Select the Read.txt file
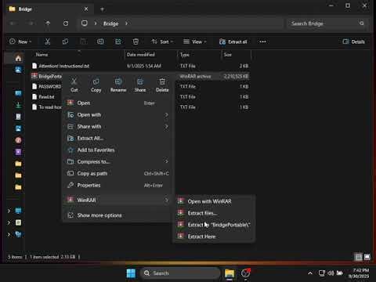Image resolution: width=376 pixels, height=282 pixels. click(x=43, y=97)
